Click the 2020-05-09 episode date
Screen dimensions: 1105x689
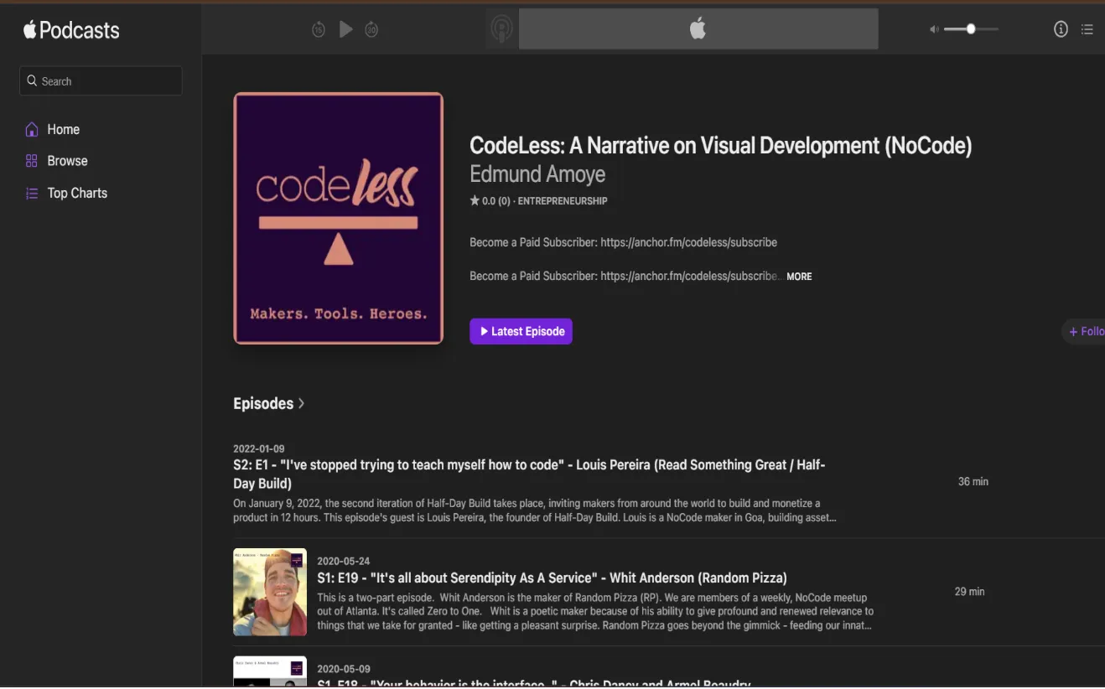[343, 669]
